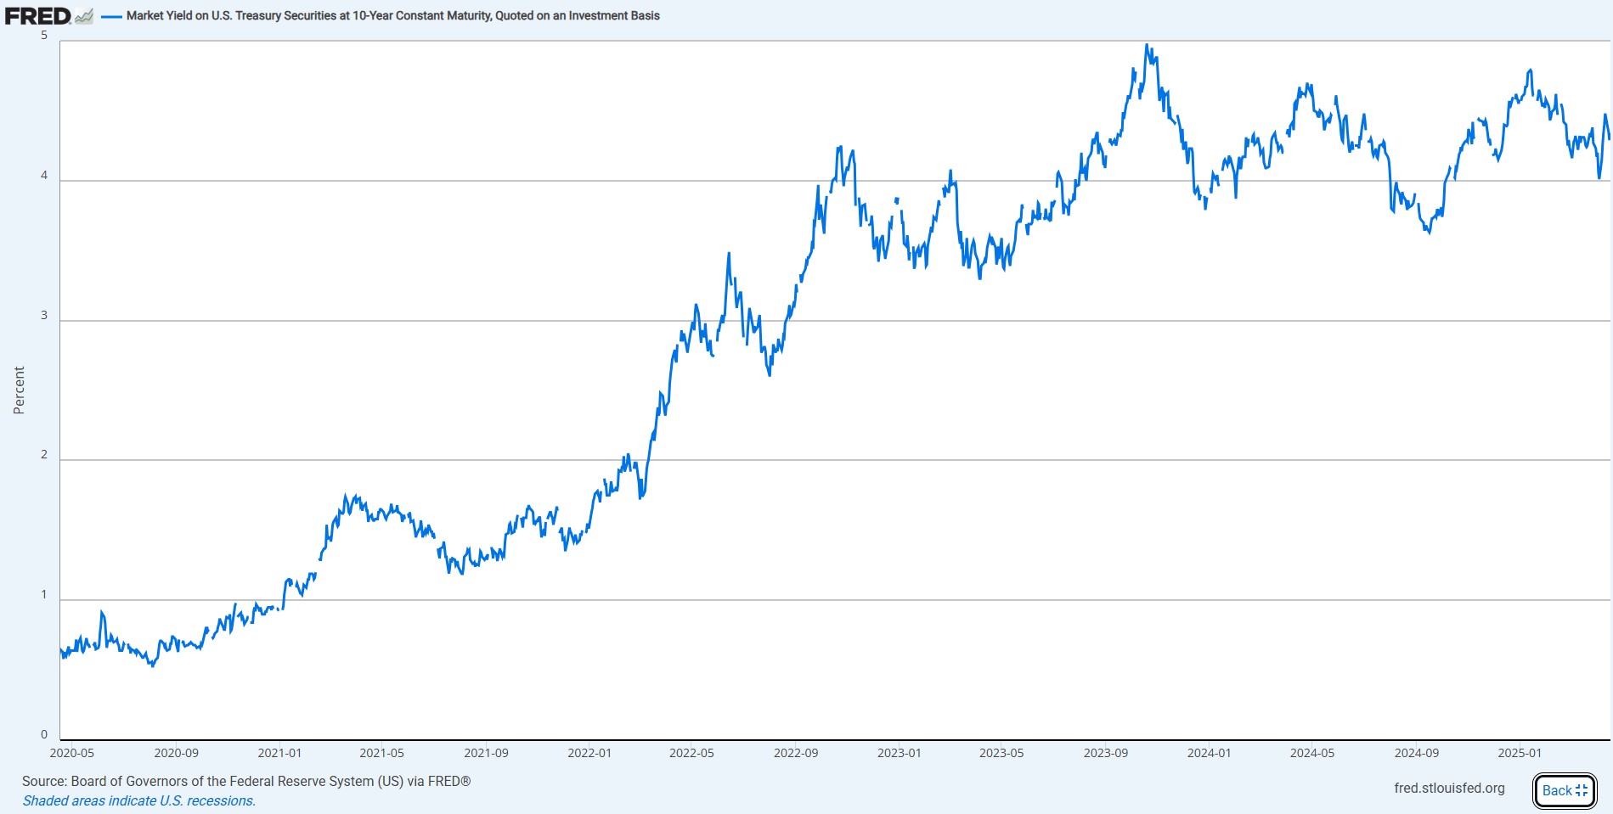The width and height of the screenshot is (1613, 814).
Task: Click the blue legend line swatch
Action: [x=111, y=16]
